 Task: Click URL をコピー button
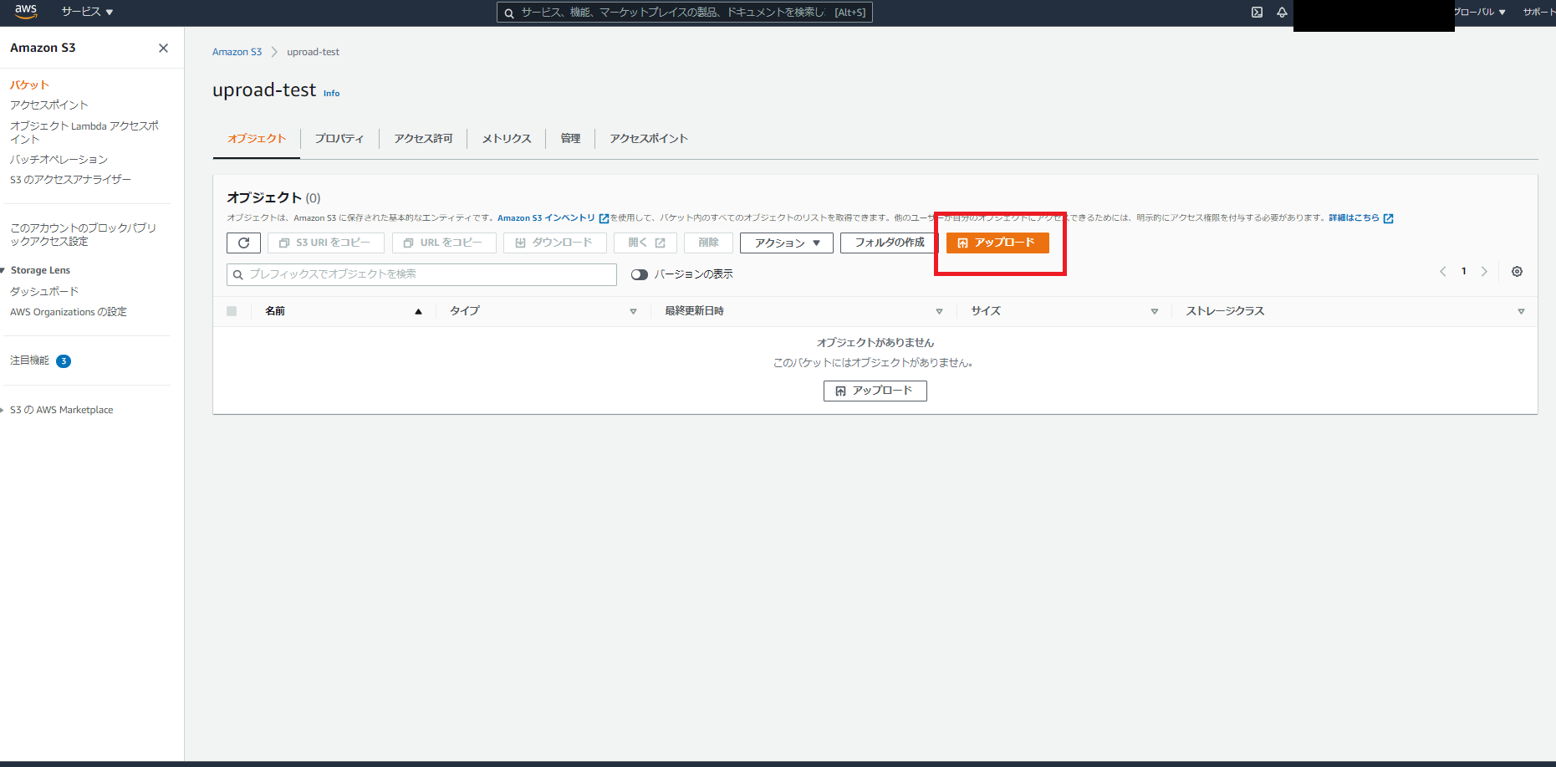tap(444, 243)
